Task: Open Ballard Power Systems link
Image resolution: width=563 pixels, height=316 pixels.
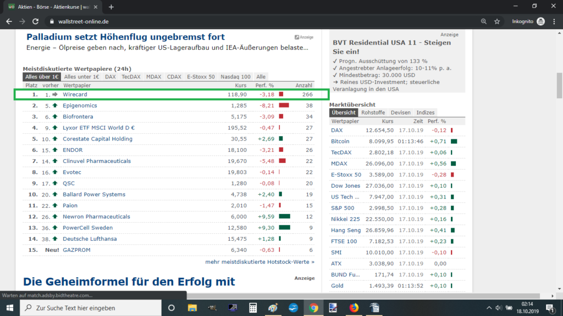Action: coord(94,195)
